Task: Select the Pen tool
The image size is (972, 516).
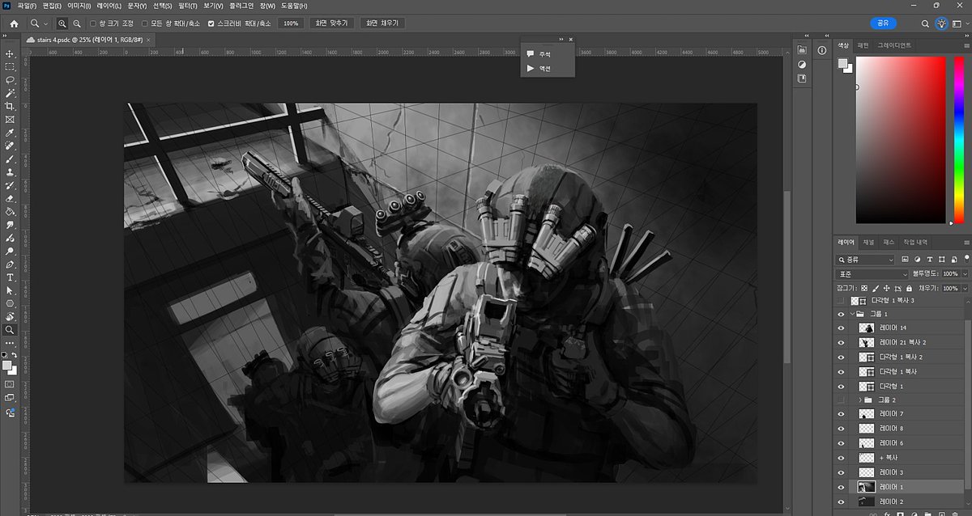Action: coord(10,264)
